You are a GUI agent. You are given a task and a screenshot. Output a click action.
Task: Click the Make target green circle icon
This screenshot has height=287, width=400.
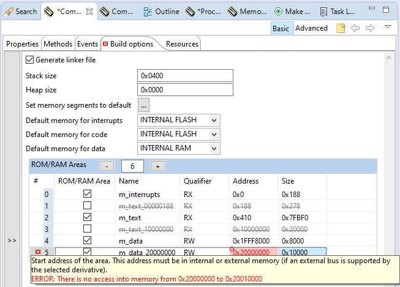click(278, 12)
